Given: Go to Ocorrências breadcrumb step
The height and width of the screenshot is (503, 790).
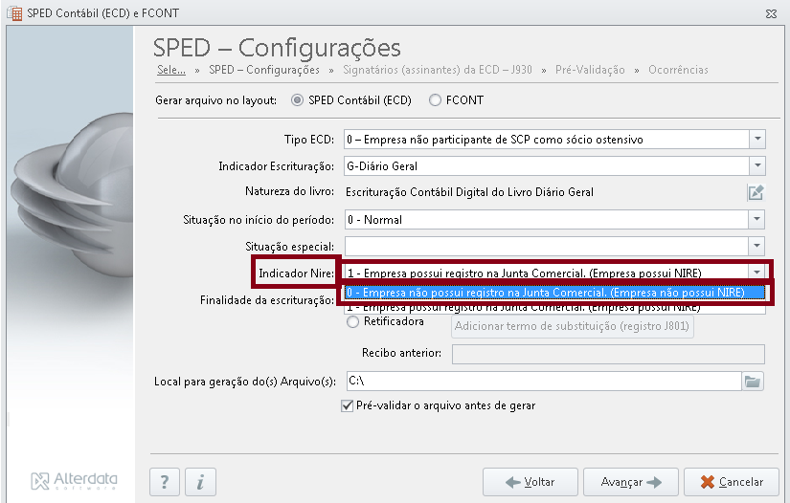Looking at the screenshot, I should [x=678, y=70].
